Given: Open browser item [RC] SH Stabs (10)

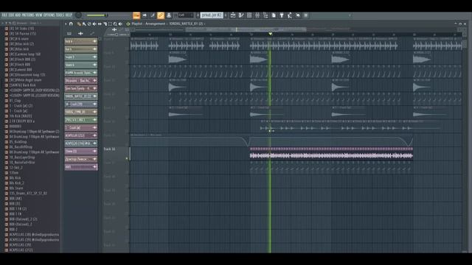Looking at the screenshot, I should point(21,29).
